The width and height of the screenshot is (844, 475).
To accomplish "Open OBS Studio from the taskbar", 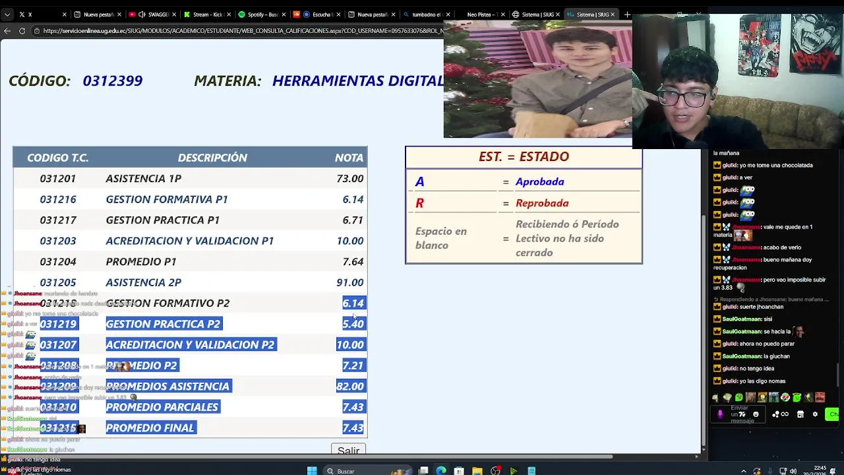I will pyautogui.click(x=495, y=470).
